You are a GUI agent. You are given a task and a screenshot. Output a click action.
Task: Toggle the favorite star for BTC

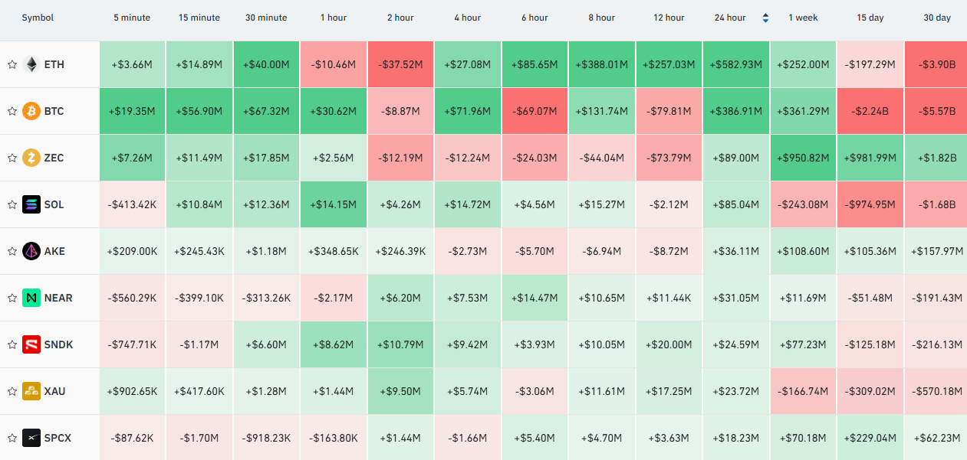pyautogui.click(x=12, y=112)
